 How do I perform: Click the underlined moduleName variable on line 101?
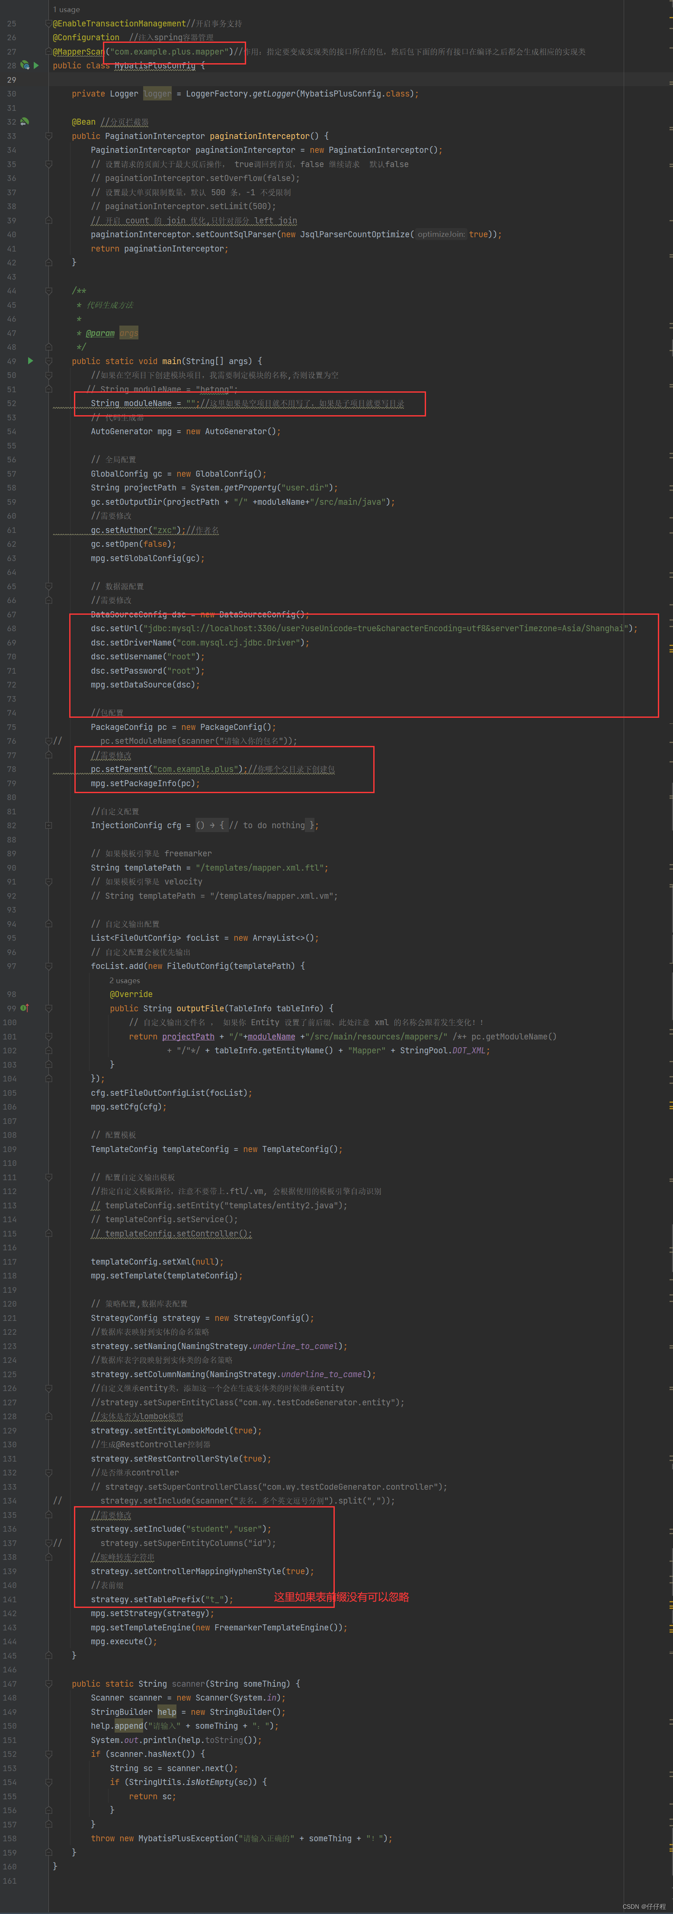coord(271,1036)
